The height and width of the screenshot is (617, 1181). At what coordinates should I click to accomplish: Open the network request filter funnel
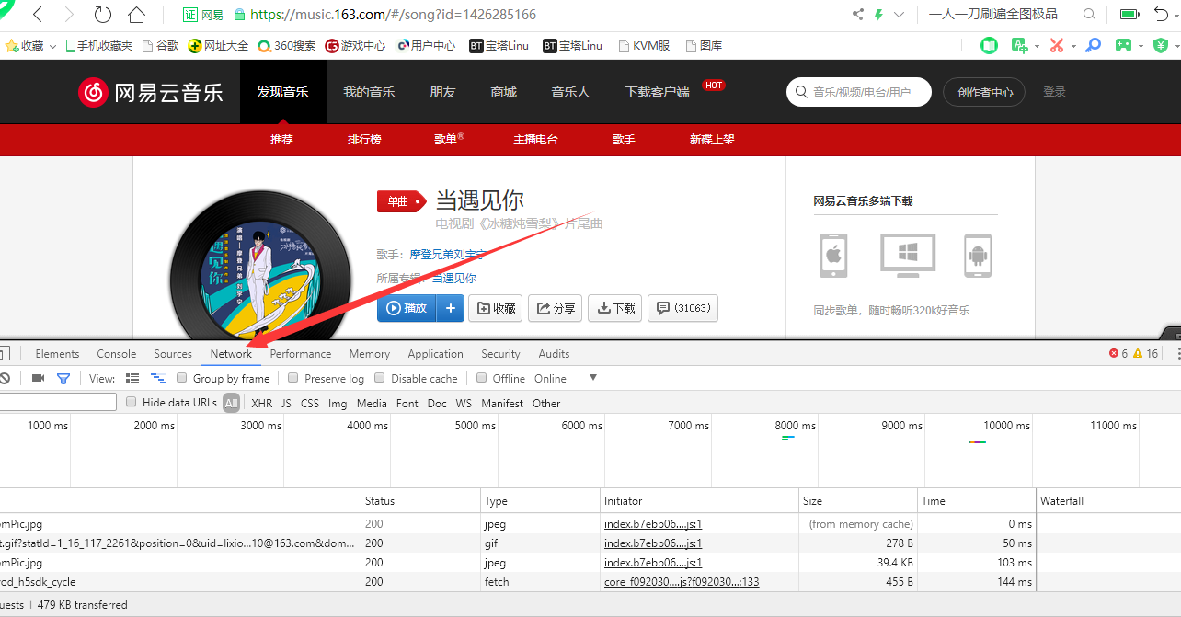[63, 378]
